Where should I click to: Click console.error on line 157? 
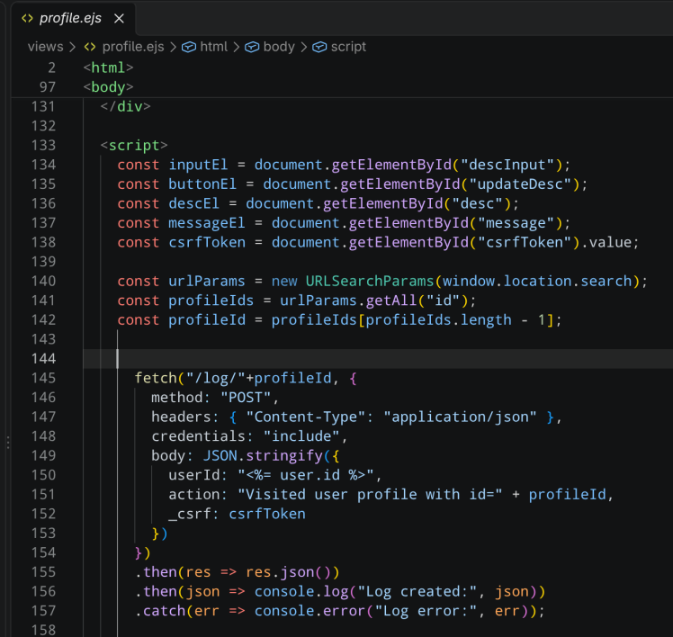tap(310, 611)
